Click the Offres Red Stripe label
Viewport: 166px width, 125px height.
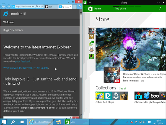coord(105,102)
